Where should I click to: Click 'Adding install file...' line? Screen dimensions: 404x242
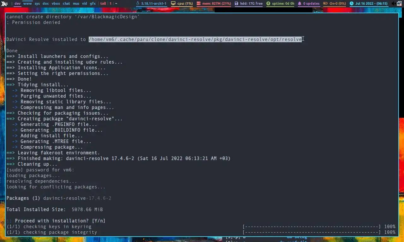(x=47, y=136)
